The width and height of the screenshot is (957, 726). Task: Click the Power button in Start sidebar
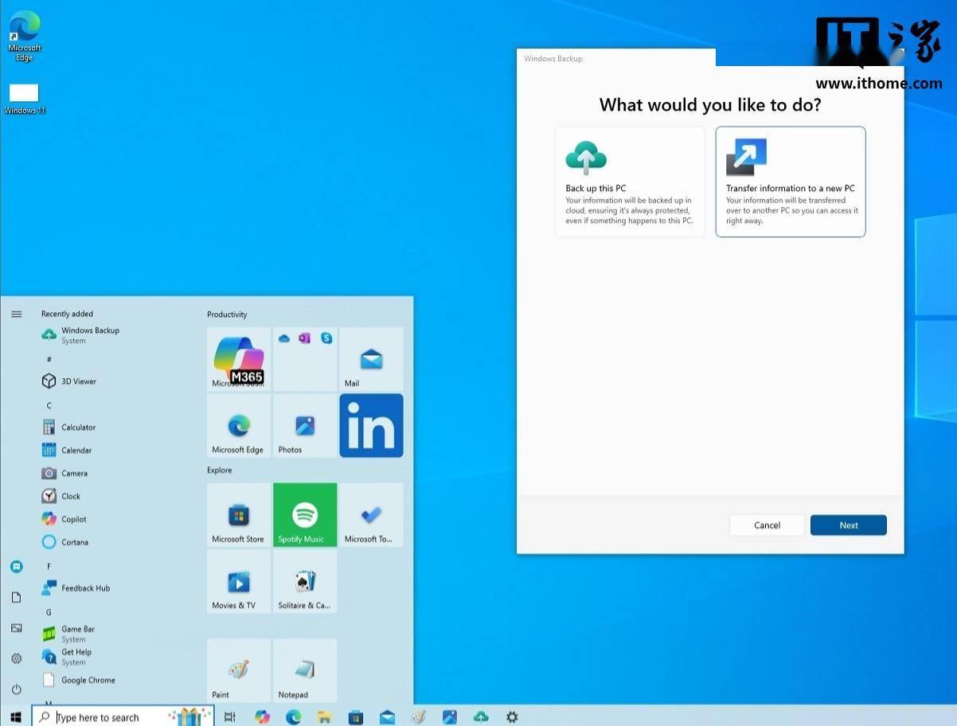click(x=16, y=689)
